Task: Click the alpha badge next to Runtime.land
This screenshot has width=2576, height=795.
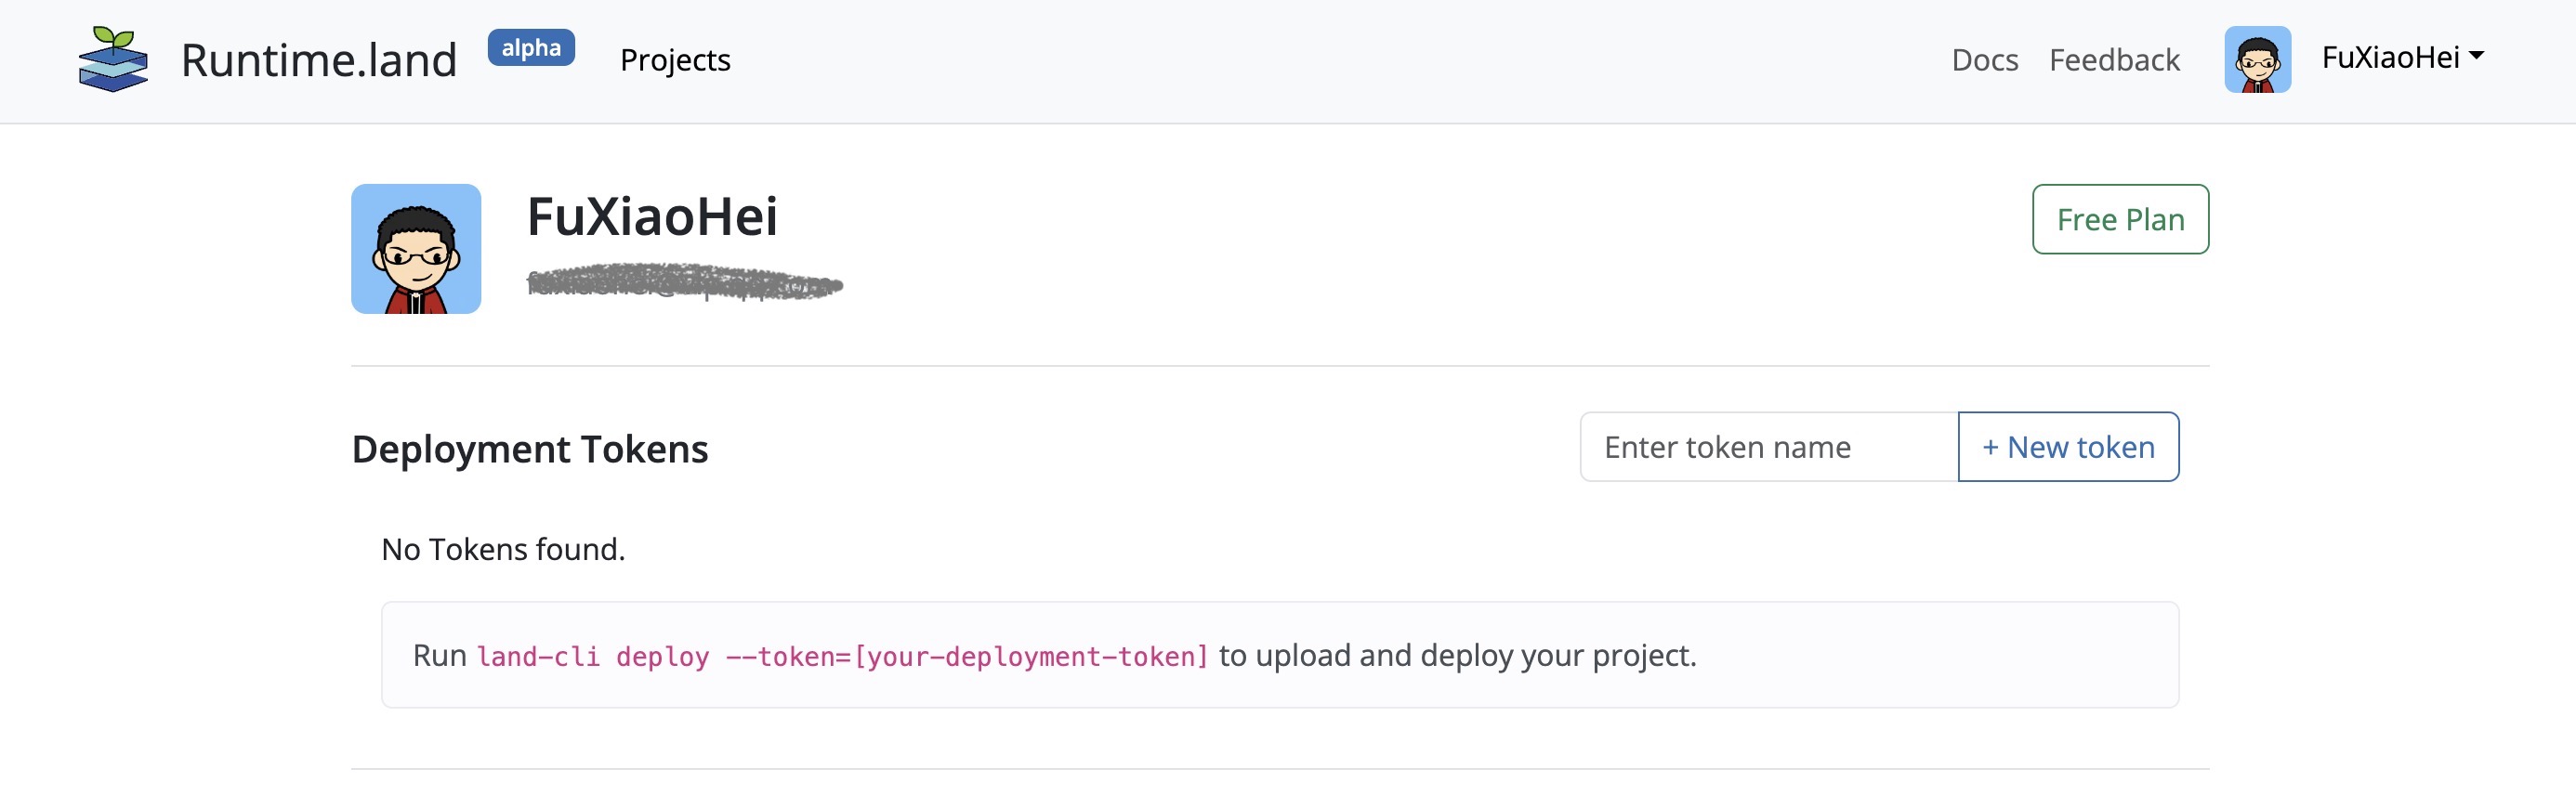Action: tap(531, 47)
